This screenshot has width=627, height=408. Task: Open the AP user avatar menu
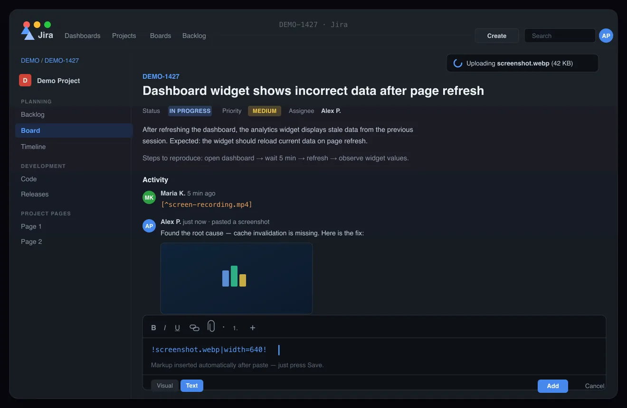[606, 36]
